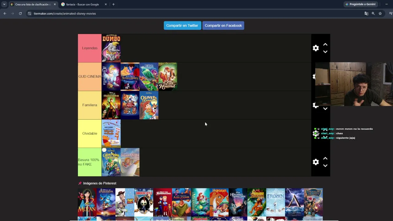Pick the Meet the Robinsons poster
393x221 pixels.
pos(162,202)
